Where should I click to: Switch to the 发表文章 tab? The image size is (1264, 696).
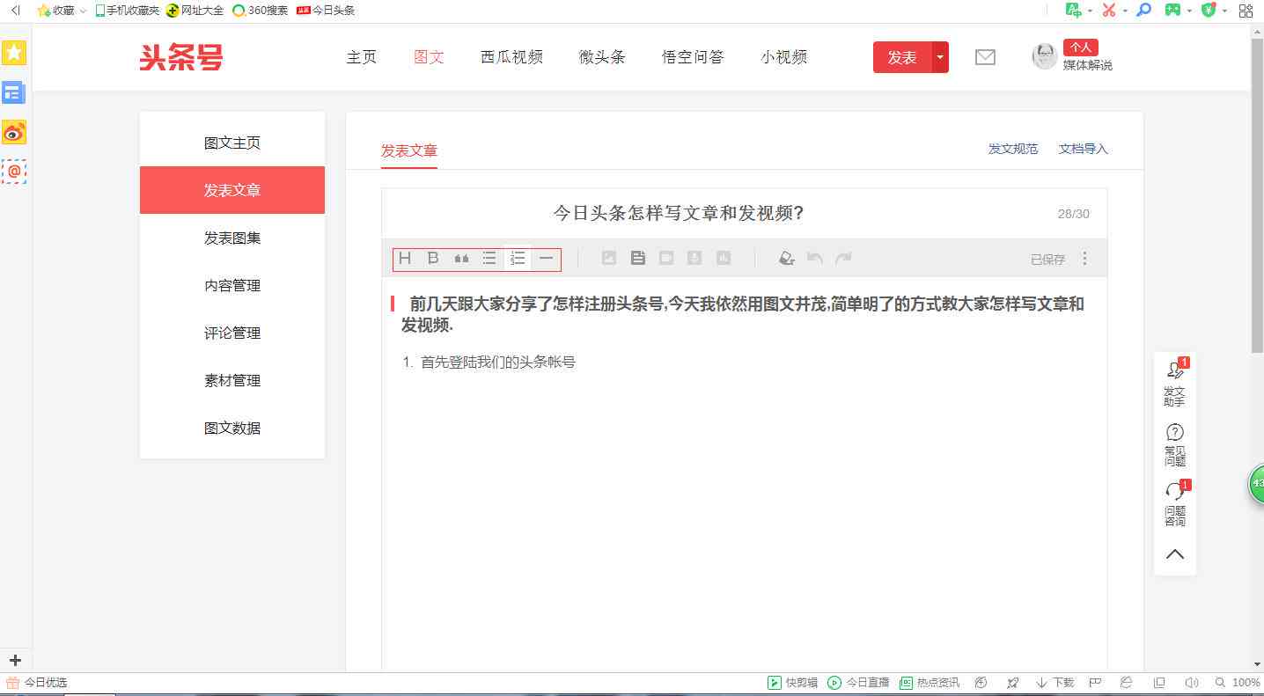409,150
